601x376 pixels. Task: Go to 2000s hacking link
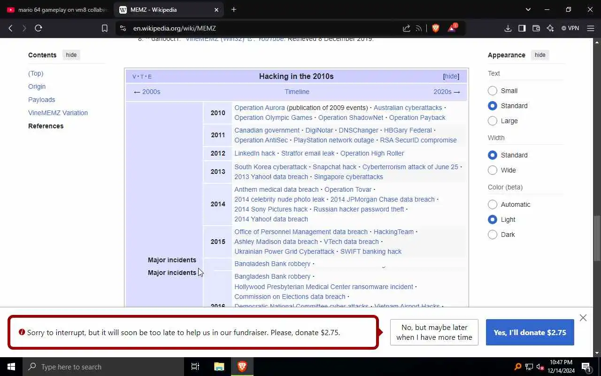point(151,92)
